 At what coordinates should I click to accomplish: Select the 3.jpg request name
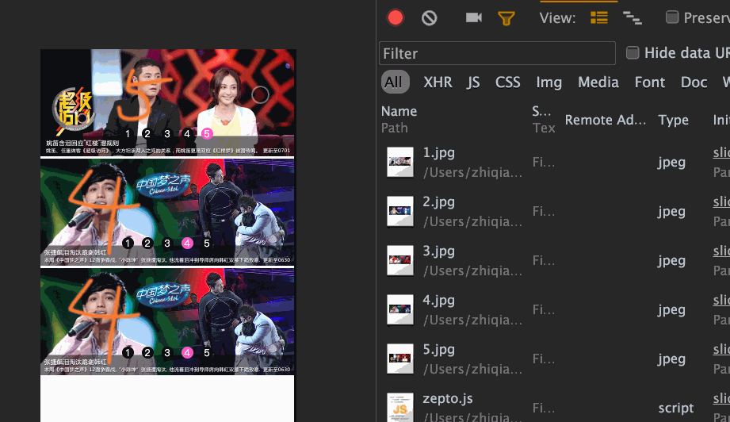[x=438, y=251]
